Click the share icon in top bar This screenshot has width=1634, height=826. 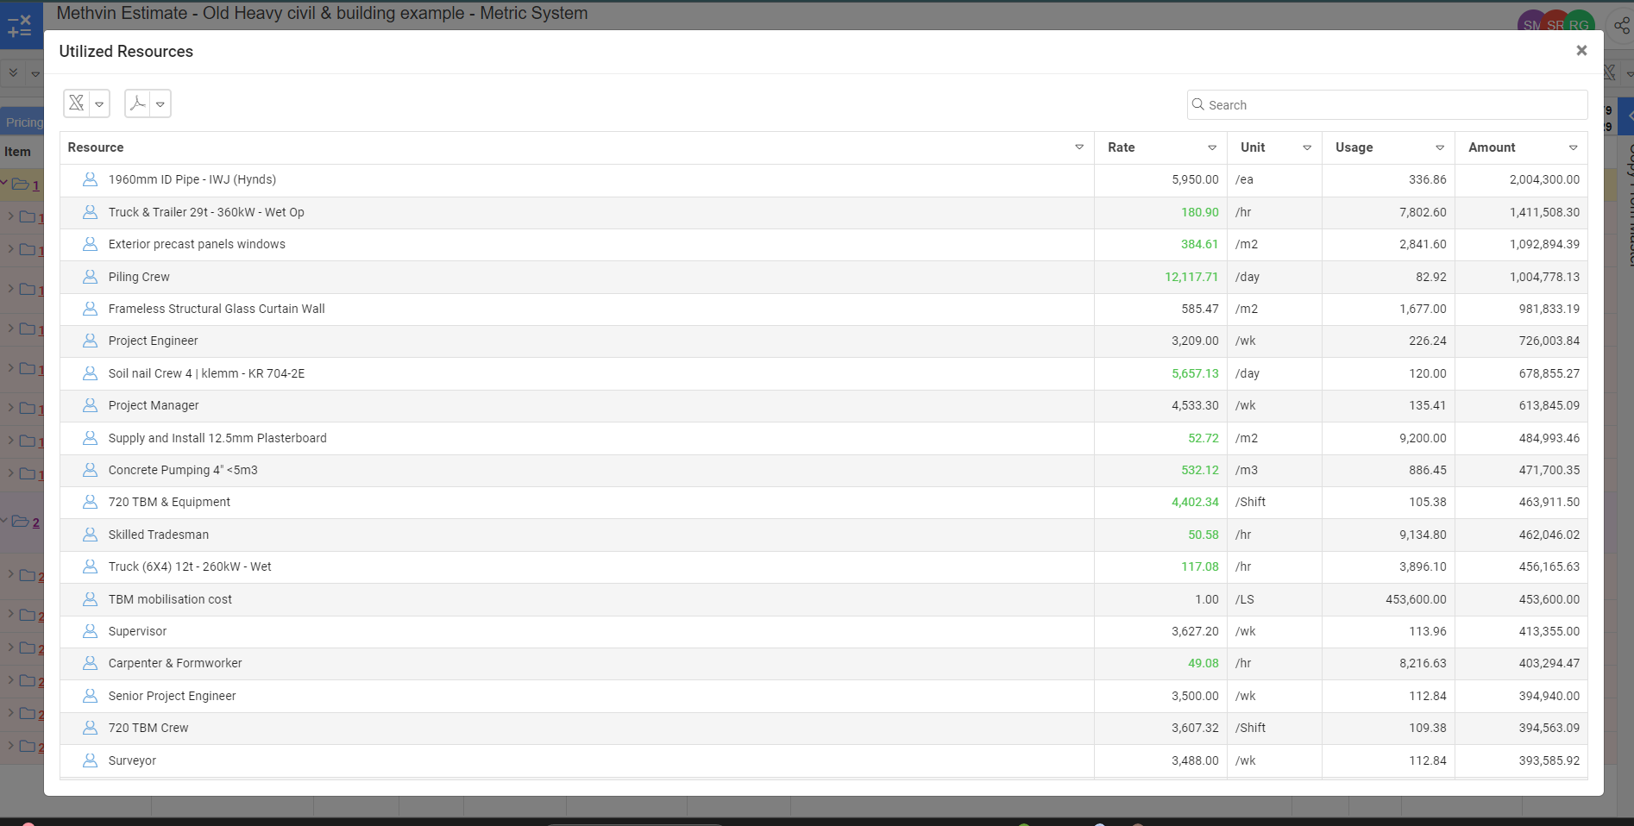tap(1622, 25)
